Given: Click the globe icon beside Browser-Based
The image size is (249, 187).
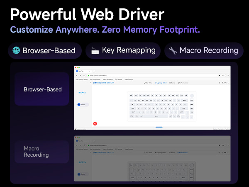Looking at the screenshot, I should pyautogui.click(x=16, y=51).
